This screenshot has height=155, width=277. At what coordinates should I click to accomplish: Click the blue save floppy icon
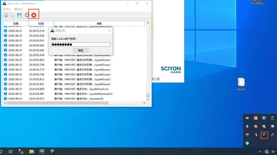19,15
